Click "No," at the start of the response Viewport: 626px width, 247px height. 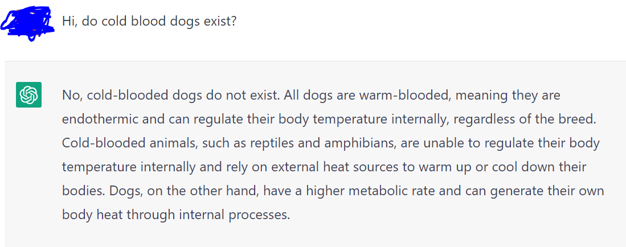(x=71, y=95)
